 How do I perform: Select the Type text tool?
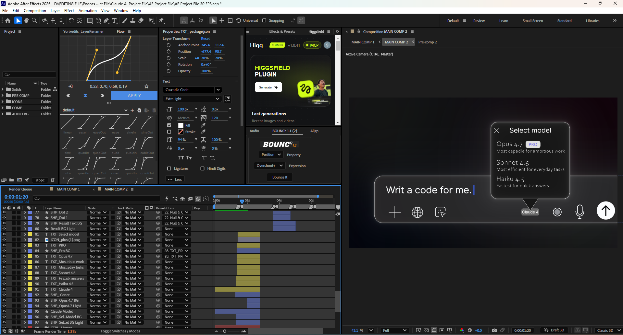(x=114, y=20)
